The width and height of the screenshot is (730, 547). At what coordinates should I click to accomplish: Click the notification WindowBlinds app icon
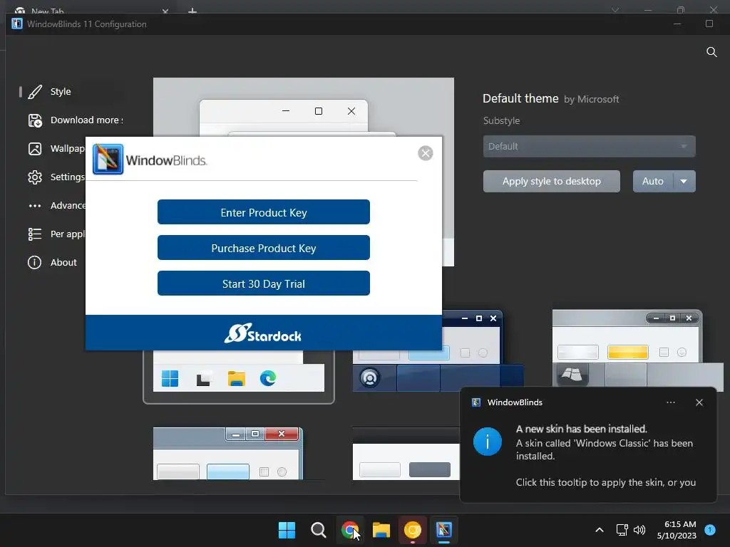[x=476, y=402]
